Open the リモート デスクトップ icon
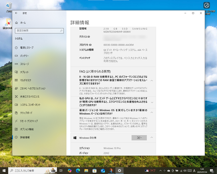Screen dimensions: 217x174 tap(16, 121)
